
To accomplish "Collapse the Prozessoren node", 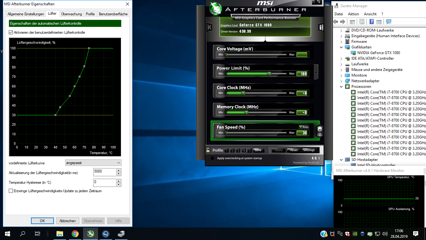I will click(x=341, y=87).
